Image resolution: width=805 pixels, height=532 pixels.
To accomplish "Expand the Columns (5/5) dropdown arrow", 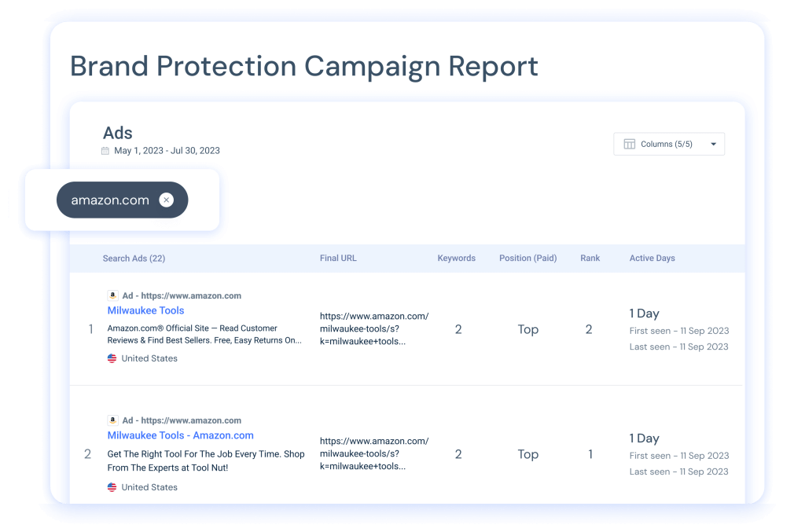I will pyautogui.click(x=713, y=144).
